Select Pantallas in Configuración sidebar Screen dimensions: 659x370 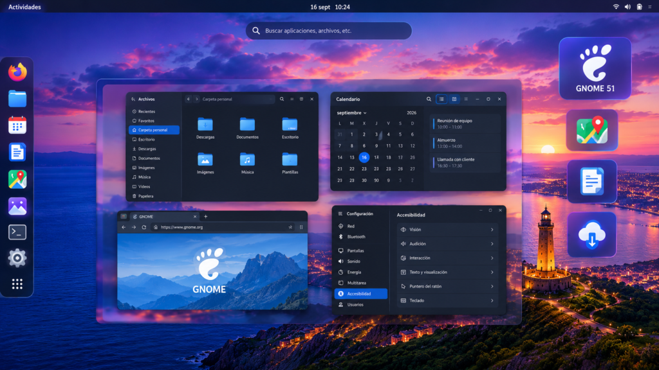click(361, 251)
